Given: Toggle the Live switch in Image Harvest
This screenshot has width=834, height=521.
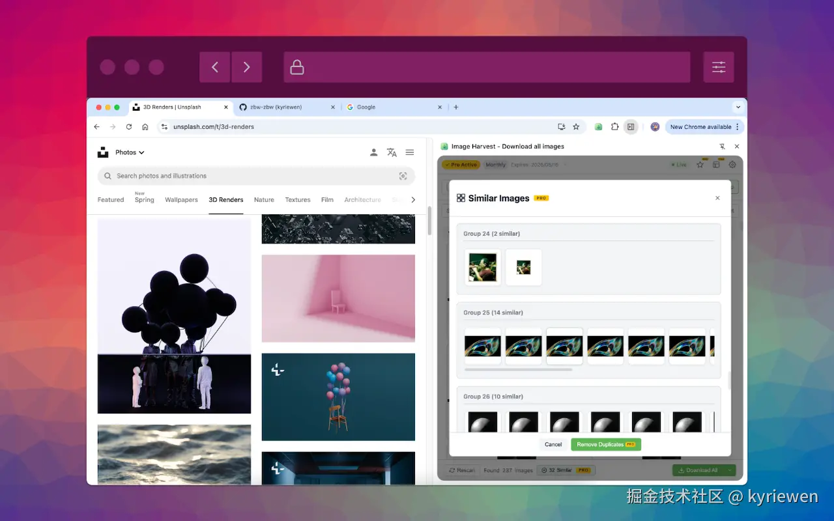Looking at the screenshot, I should (678, 165).
